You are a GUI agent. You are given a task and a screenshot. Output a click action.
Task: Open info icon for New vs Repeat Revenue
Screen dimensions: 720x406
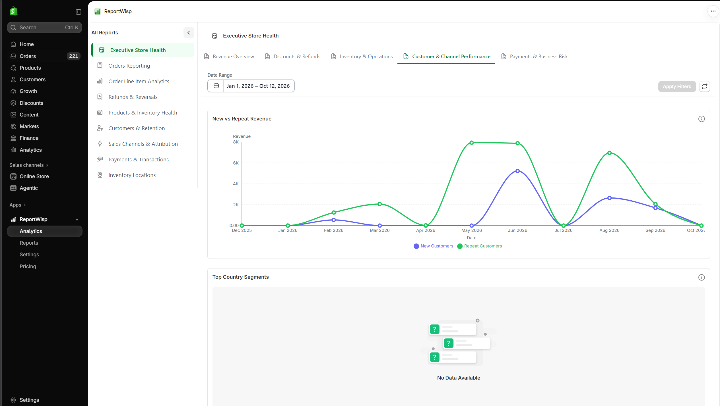click(702, 119)
